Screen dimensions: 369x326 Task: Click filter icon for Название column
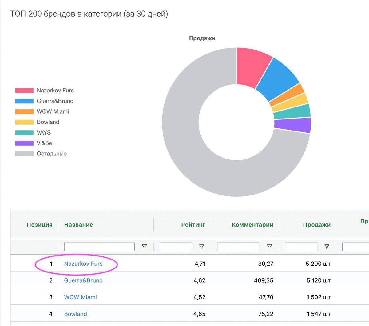coord(144,247)
